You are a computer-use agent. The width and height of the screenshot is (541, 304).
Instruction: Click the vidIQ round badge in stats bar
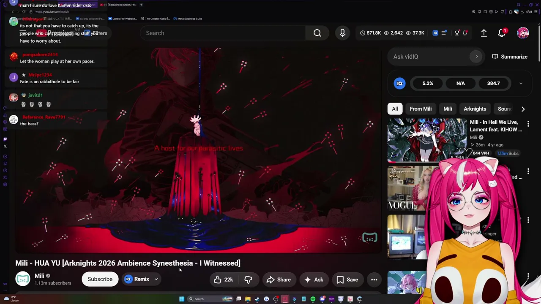pos(399,83)
